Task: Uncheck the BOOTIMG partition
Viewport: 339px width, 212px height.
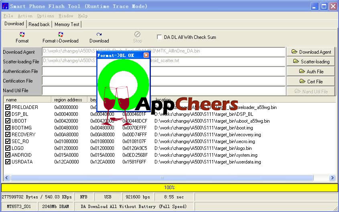Action: [8, 128]
